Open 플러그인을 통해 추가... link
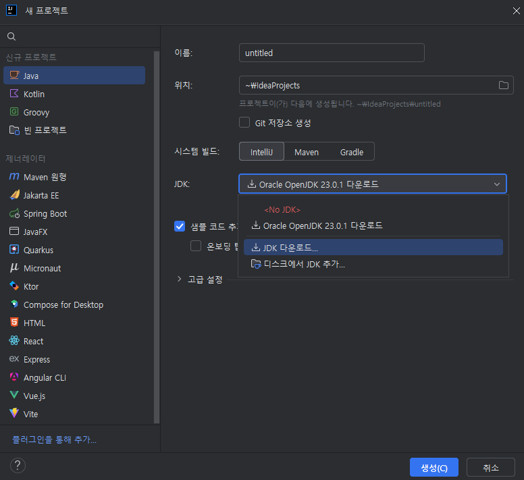524x480 pixels. point(54,439)
